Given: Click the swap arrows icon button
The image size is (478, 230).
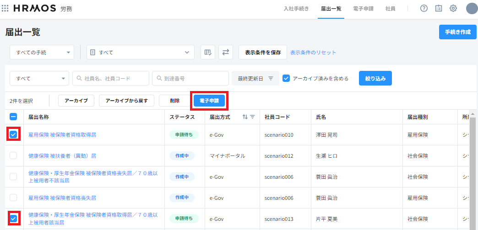Looking at the screenshot, I should [x=225, y=52].
